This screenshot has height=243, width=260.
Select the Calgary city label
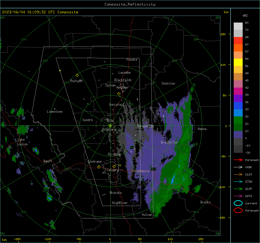coord(113,170)
